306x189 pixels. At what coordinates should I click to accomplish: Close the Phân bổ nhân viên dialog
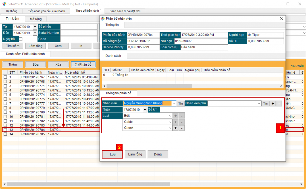point(281,18)
